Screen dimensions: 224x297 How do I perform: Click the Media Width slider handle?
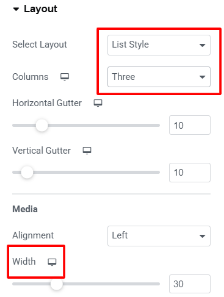57,284
